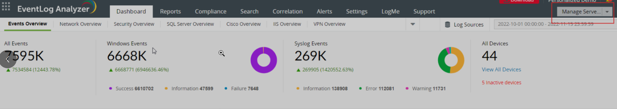Click the orange Windows Information legend dot
This screenshot has width=617, height=109.
coord(166,88)
